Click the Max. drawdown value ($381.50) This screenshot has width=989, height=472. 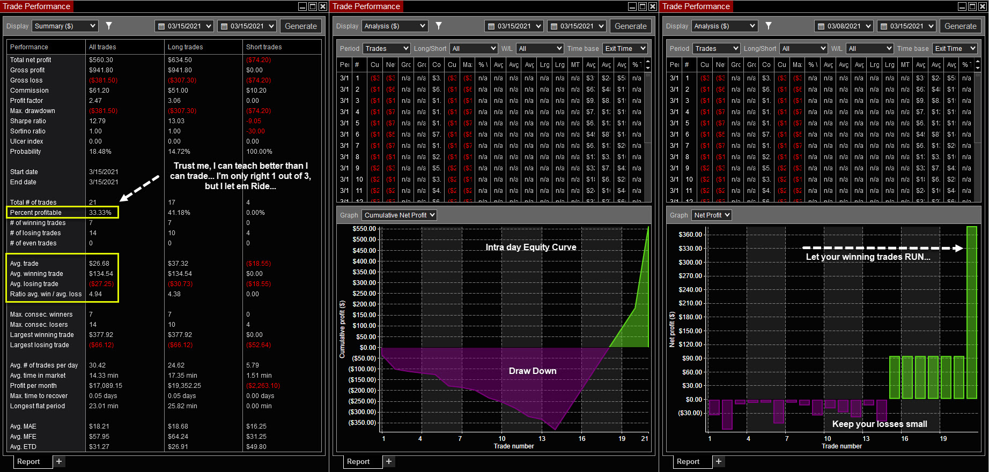[103, 111]
